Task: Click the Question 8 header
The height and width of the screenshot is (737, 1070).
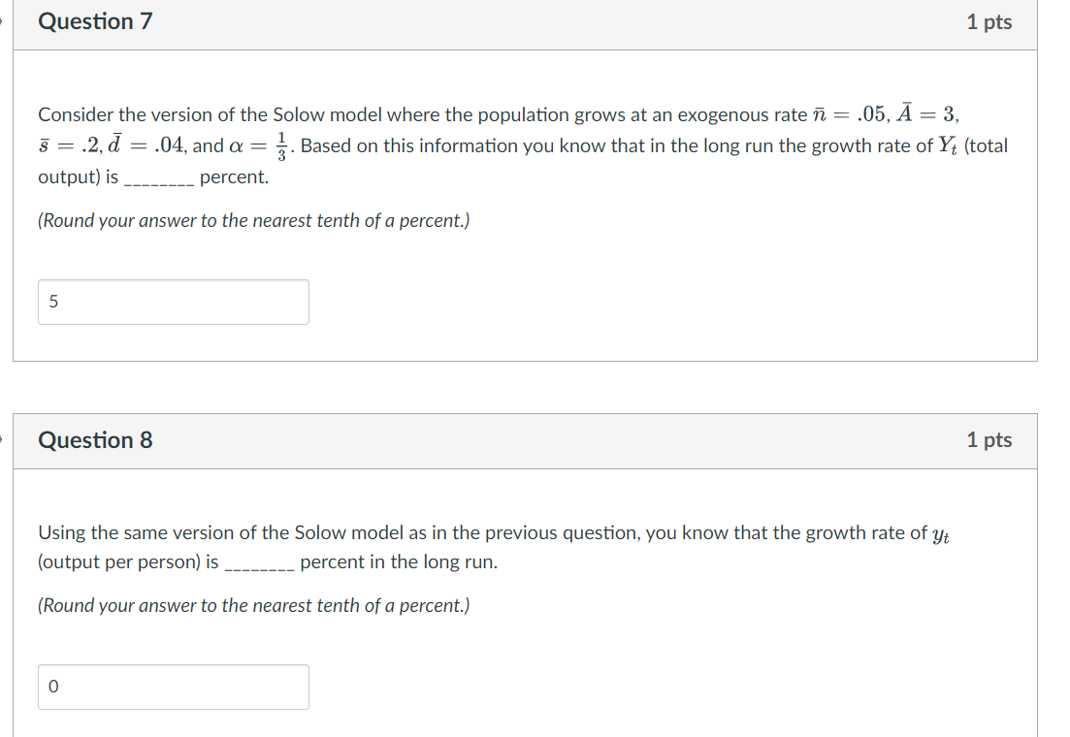Action: [94, 439]
